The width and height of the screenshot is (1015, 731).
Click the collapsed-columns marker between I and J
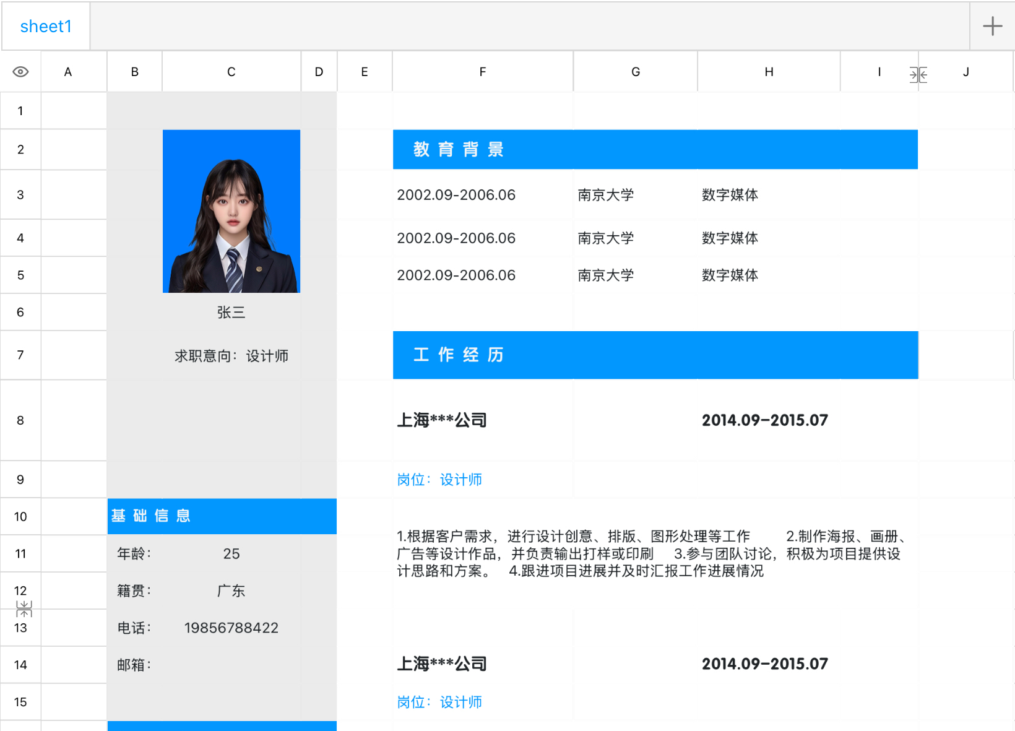pos(918,75)
